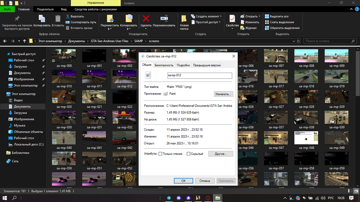Toggle Только чтение checkbox
Screen dimensions: 360x202
160,154
